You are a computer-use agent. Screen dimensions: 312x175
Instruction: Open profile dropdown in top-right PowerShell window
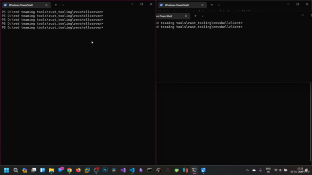[219, 5]
